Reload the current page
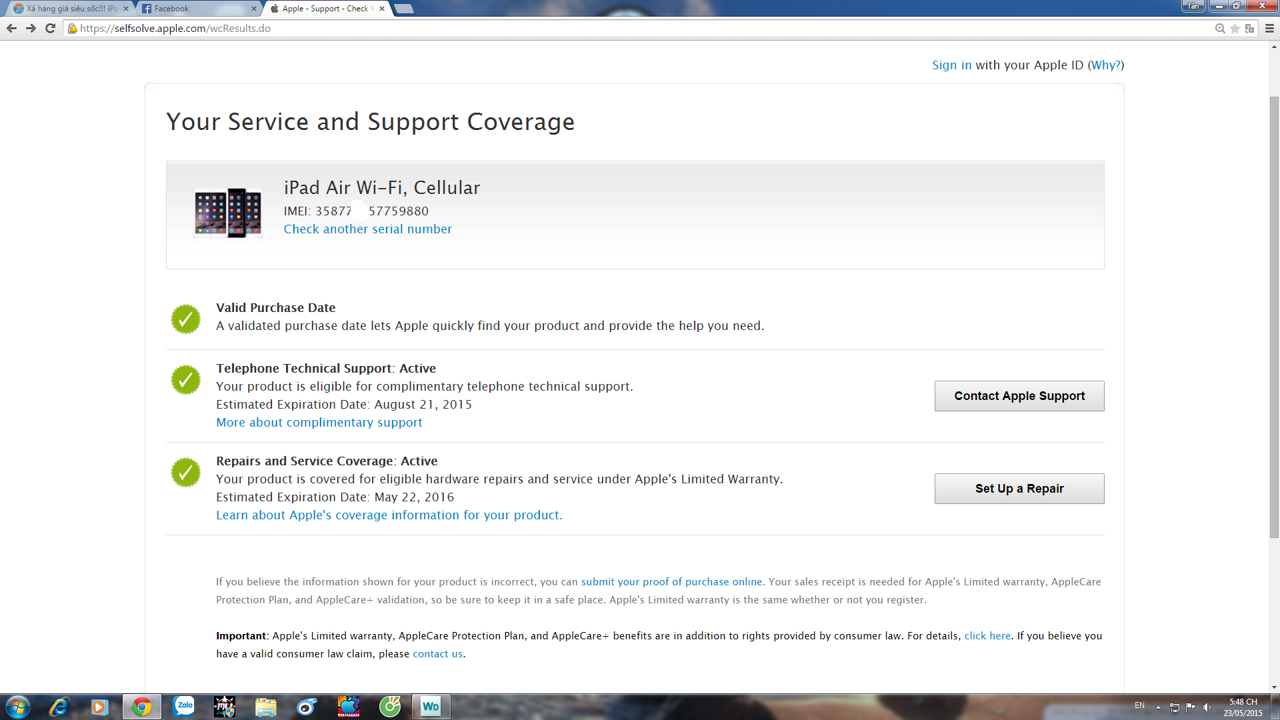Viewport: 1280px width, 720px height. click(50, 28)
